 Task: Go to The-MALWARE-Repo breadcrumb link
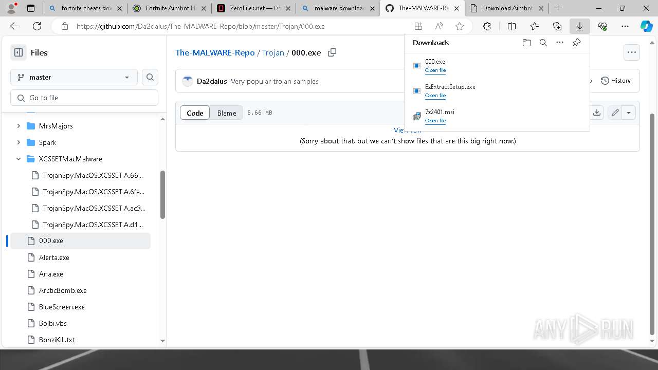(x=215, y=52)
